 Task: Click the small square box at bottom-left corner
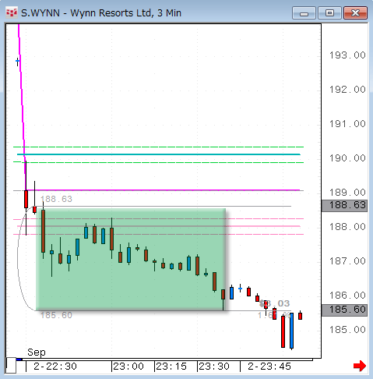click(11, 366)
